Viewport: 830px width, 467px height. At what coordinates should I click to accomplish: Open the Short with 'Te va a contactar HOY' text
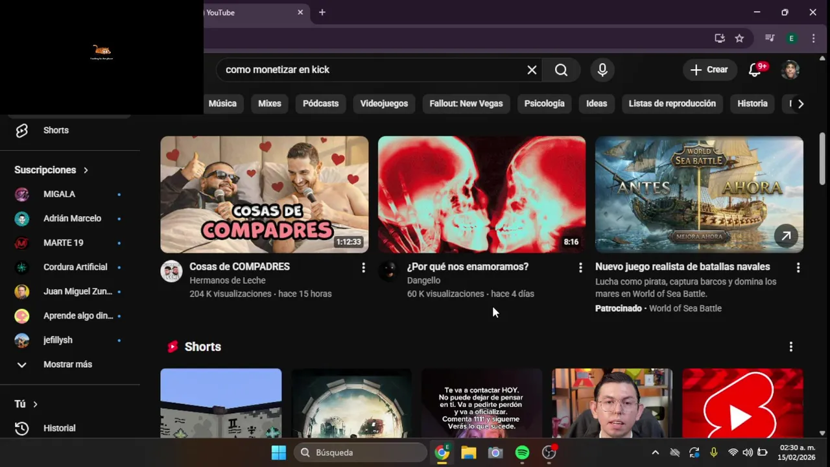pyautogui.click(x=482, y=403)
